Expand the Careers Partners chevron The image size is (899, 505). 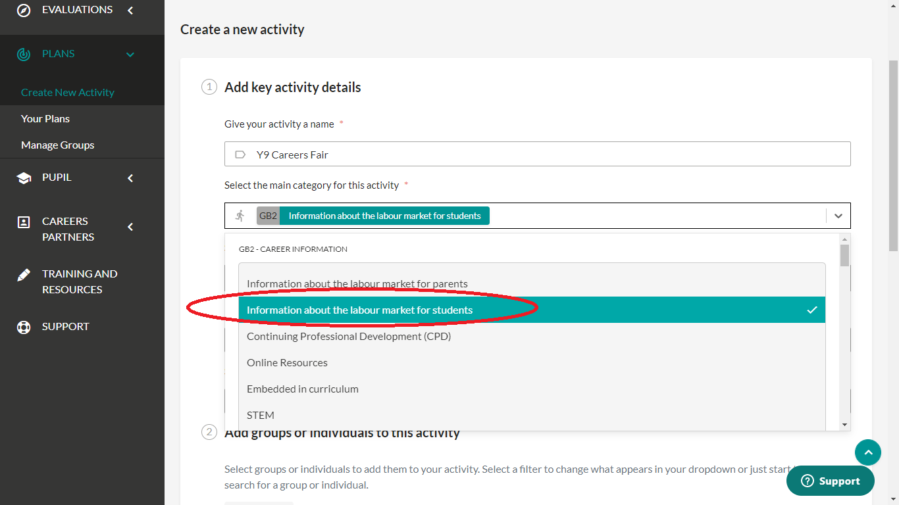coord(130,227)
